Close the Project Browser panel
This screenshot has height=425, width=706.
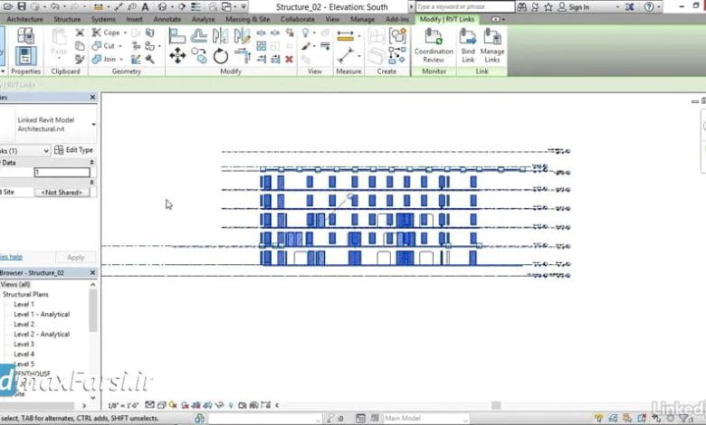(92, 272)
